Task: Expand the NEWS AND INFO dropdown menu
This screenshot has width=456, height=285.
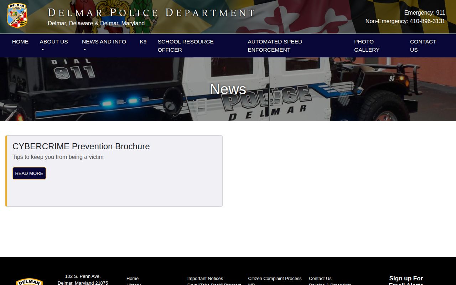Action: click(104, 46)
